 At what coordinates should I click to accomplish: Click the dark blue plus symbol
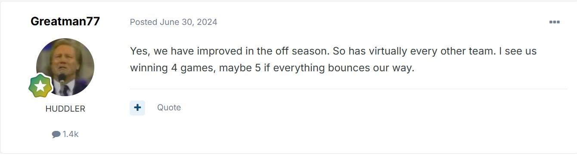[137, 108]
